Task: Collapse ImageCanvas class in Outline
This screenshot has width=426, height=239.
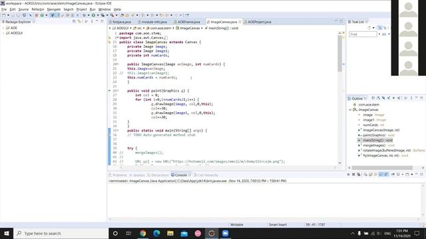Action: (350, 110)
